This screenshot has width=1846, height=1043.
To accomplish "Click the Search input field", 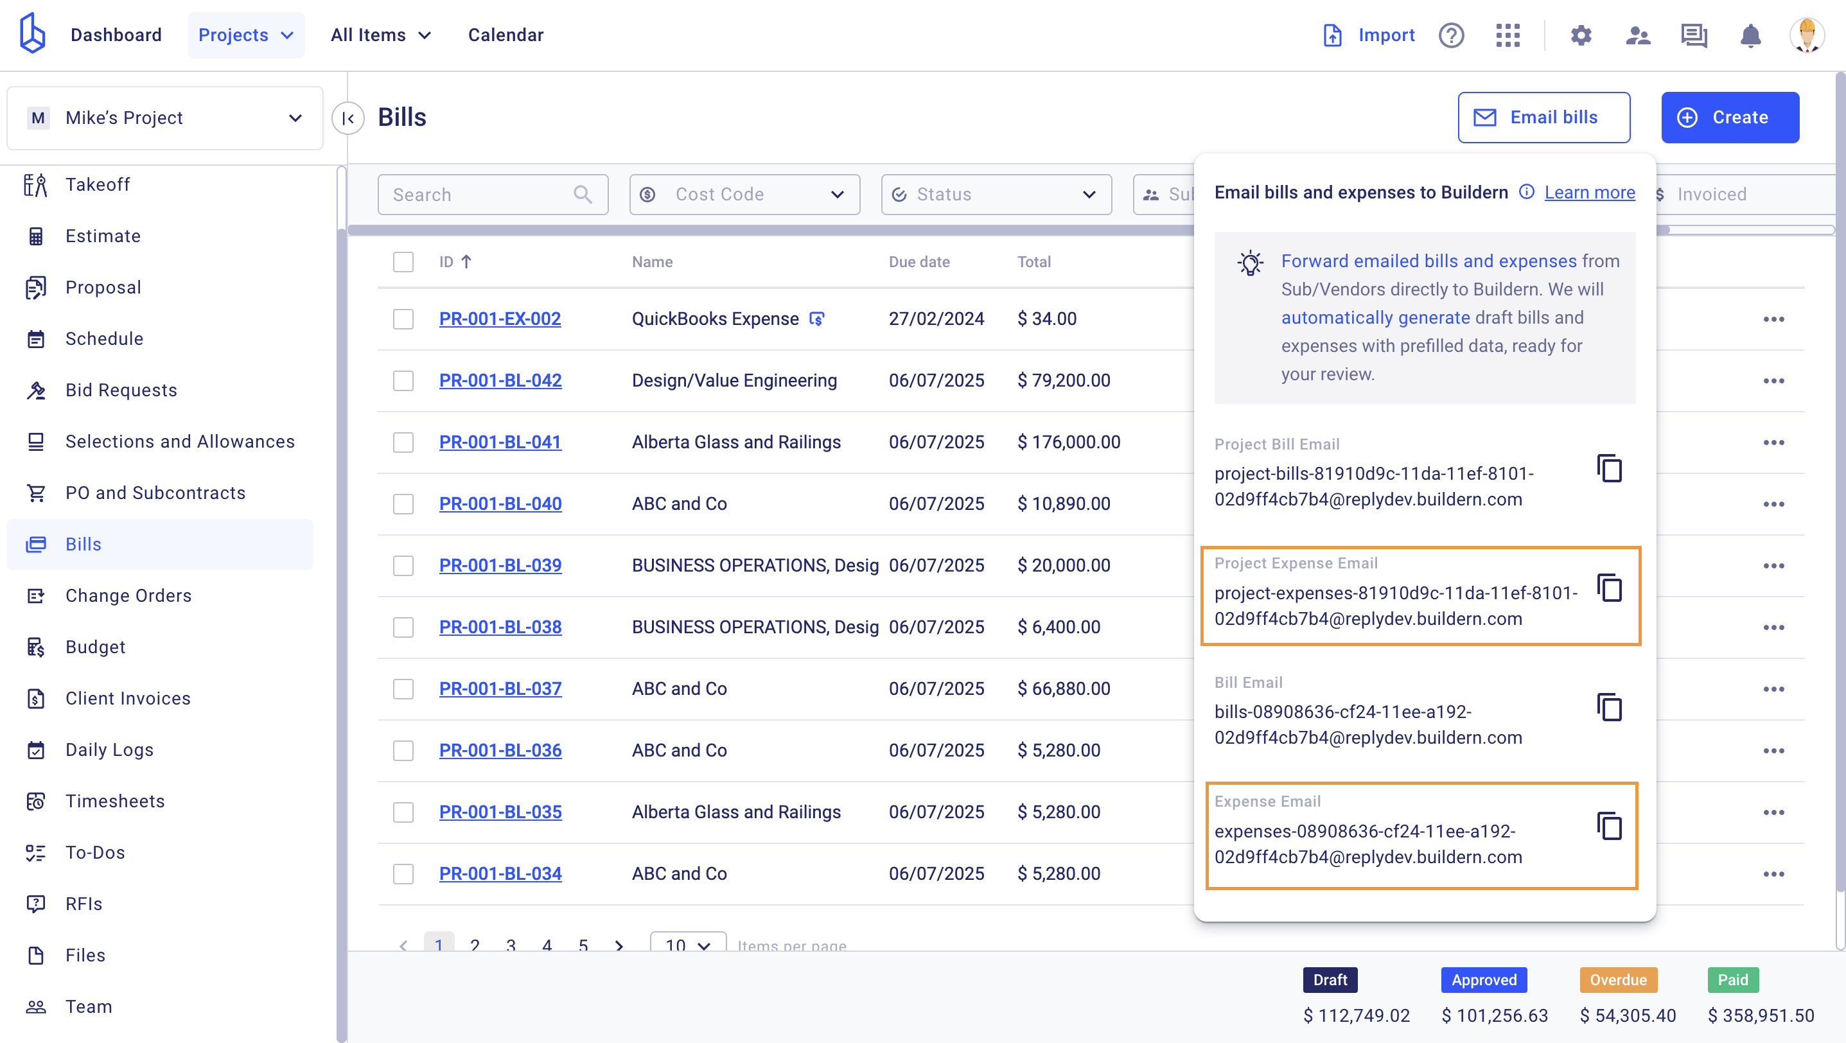I will coord(493,194).
